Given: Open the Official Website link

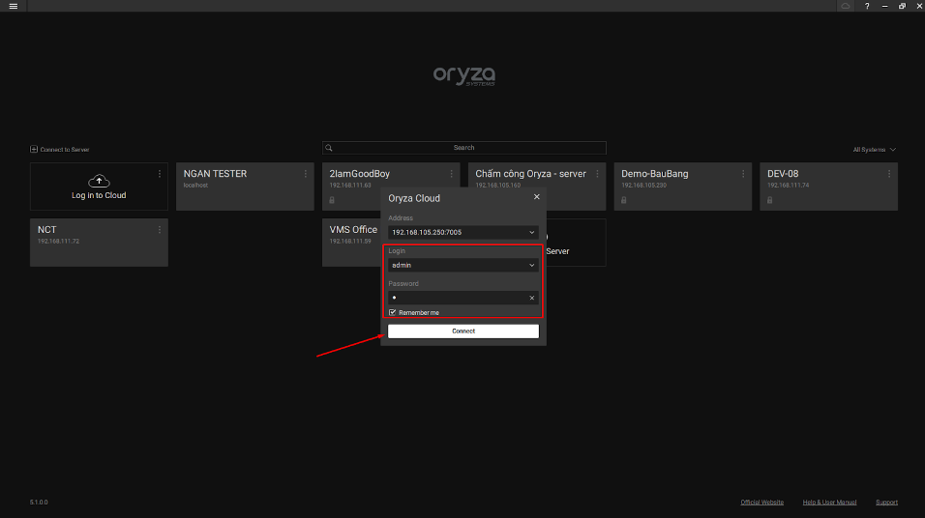Looking at the screenshot, I should pos(761,503).
